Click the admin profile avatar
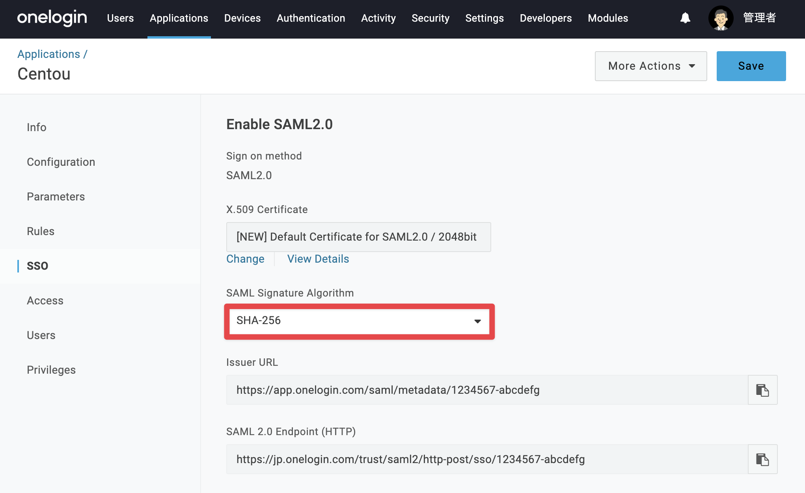Screen dimensions: 805x493 (x=721, y=18)
